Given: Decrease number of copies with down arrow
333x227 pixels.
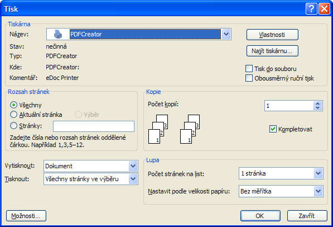Looking at the screenshot, I should [318, 108].
